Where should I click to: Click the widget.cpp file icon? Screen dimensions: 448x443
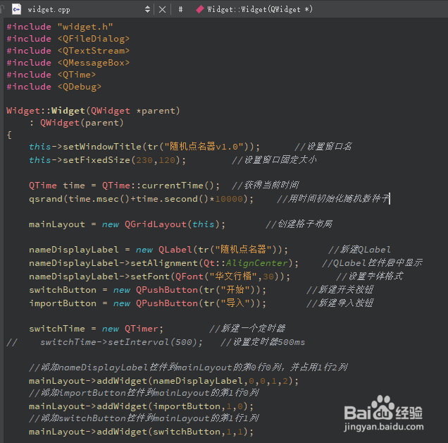[x=17, y=9]
